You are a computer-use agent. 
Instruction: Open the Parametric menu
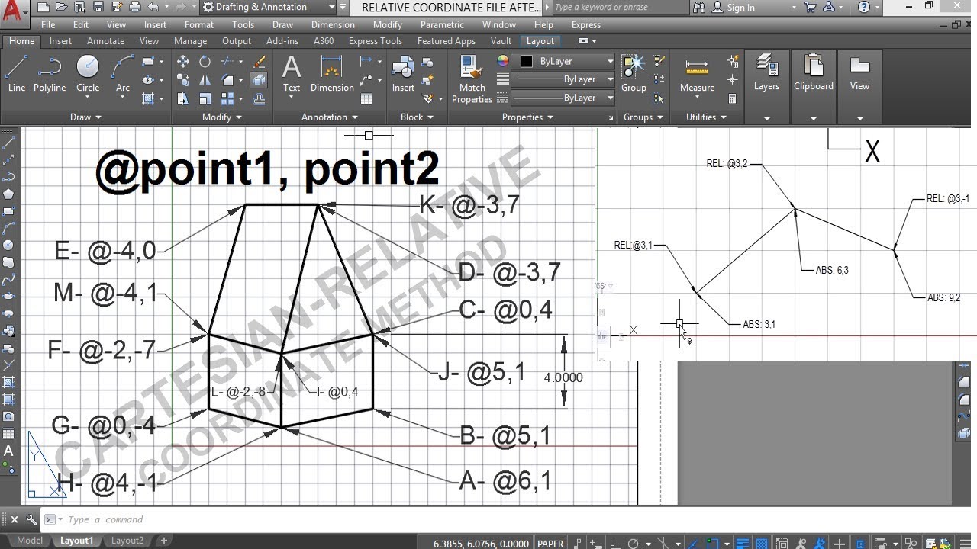442,24
